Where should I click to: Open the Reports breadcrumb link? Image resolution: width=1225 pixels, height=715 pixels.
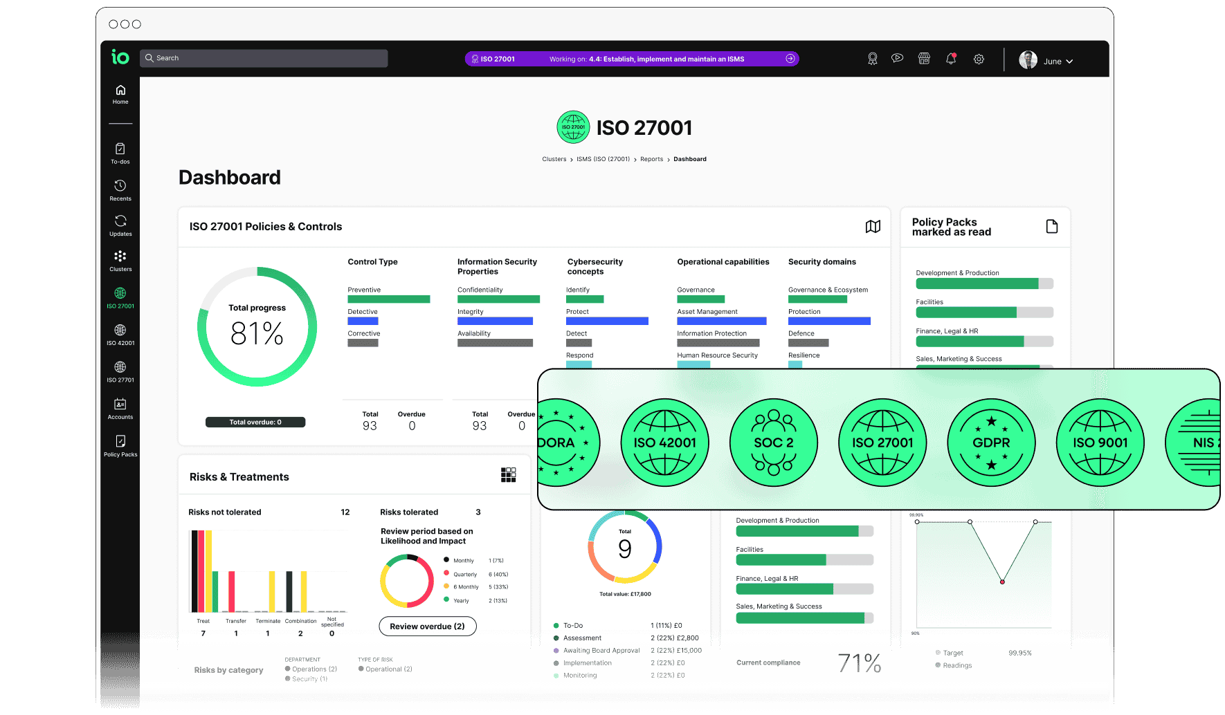[x=651, y=159]
